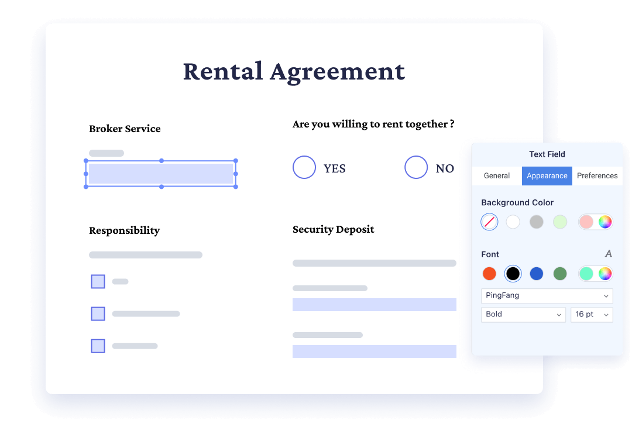Select the YES radio button

304,167
